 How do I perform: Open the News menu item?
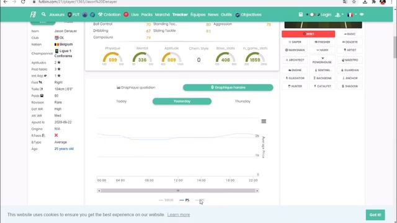click(213, 15)
